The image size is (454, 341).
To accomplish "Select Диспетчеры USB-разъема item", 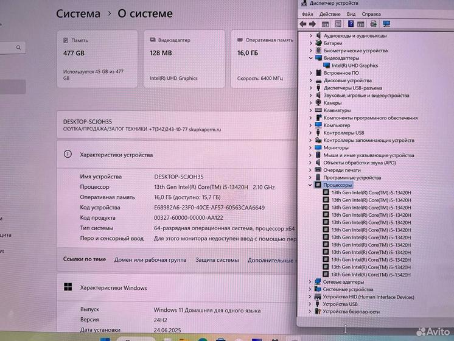I will 352,88.
